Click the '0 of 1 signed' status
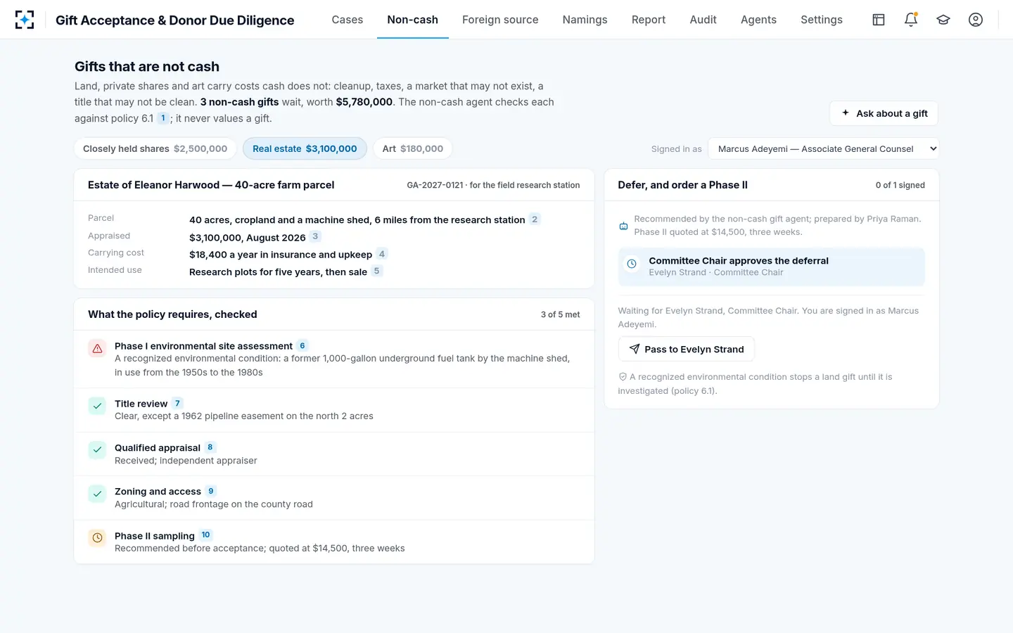The image size is (1013, 633). tap(900, 185)
